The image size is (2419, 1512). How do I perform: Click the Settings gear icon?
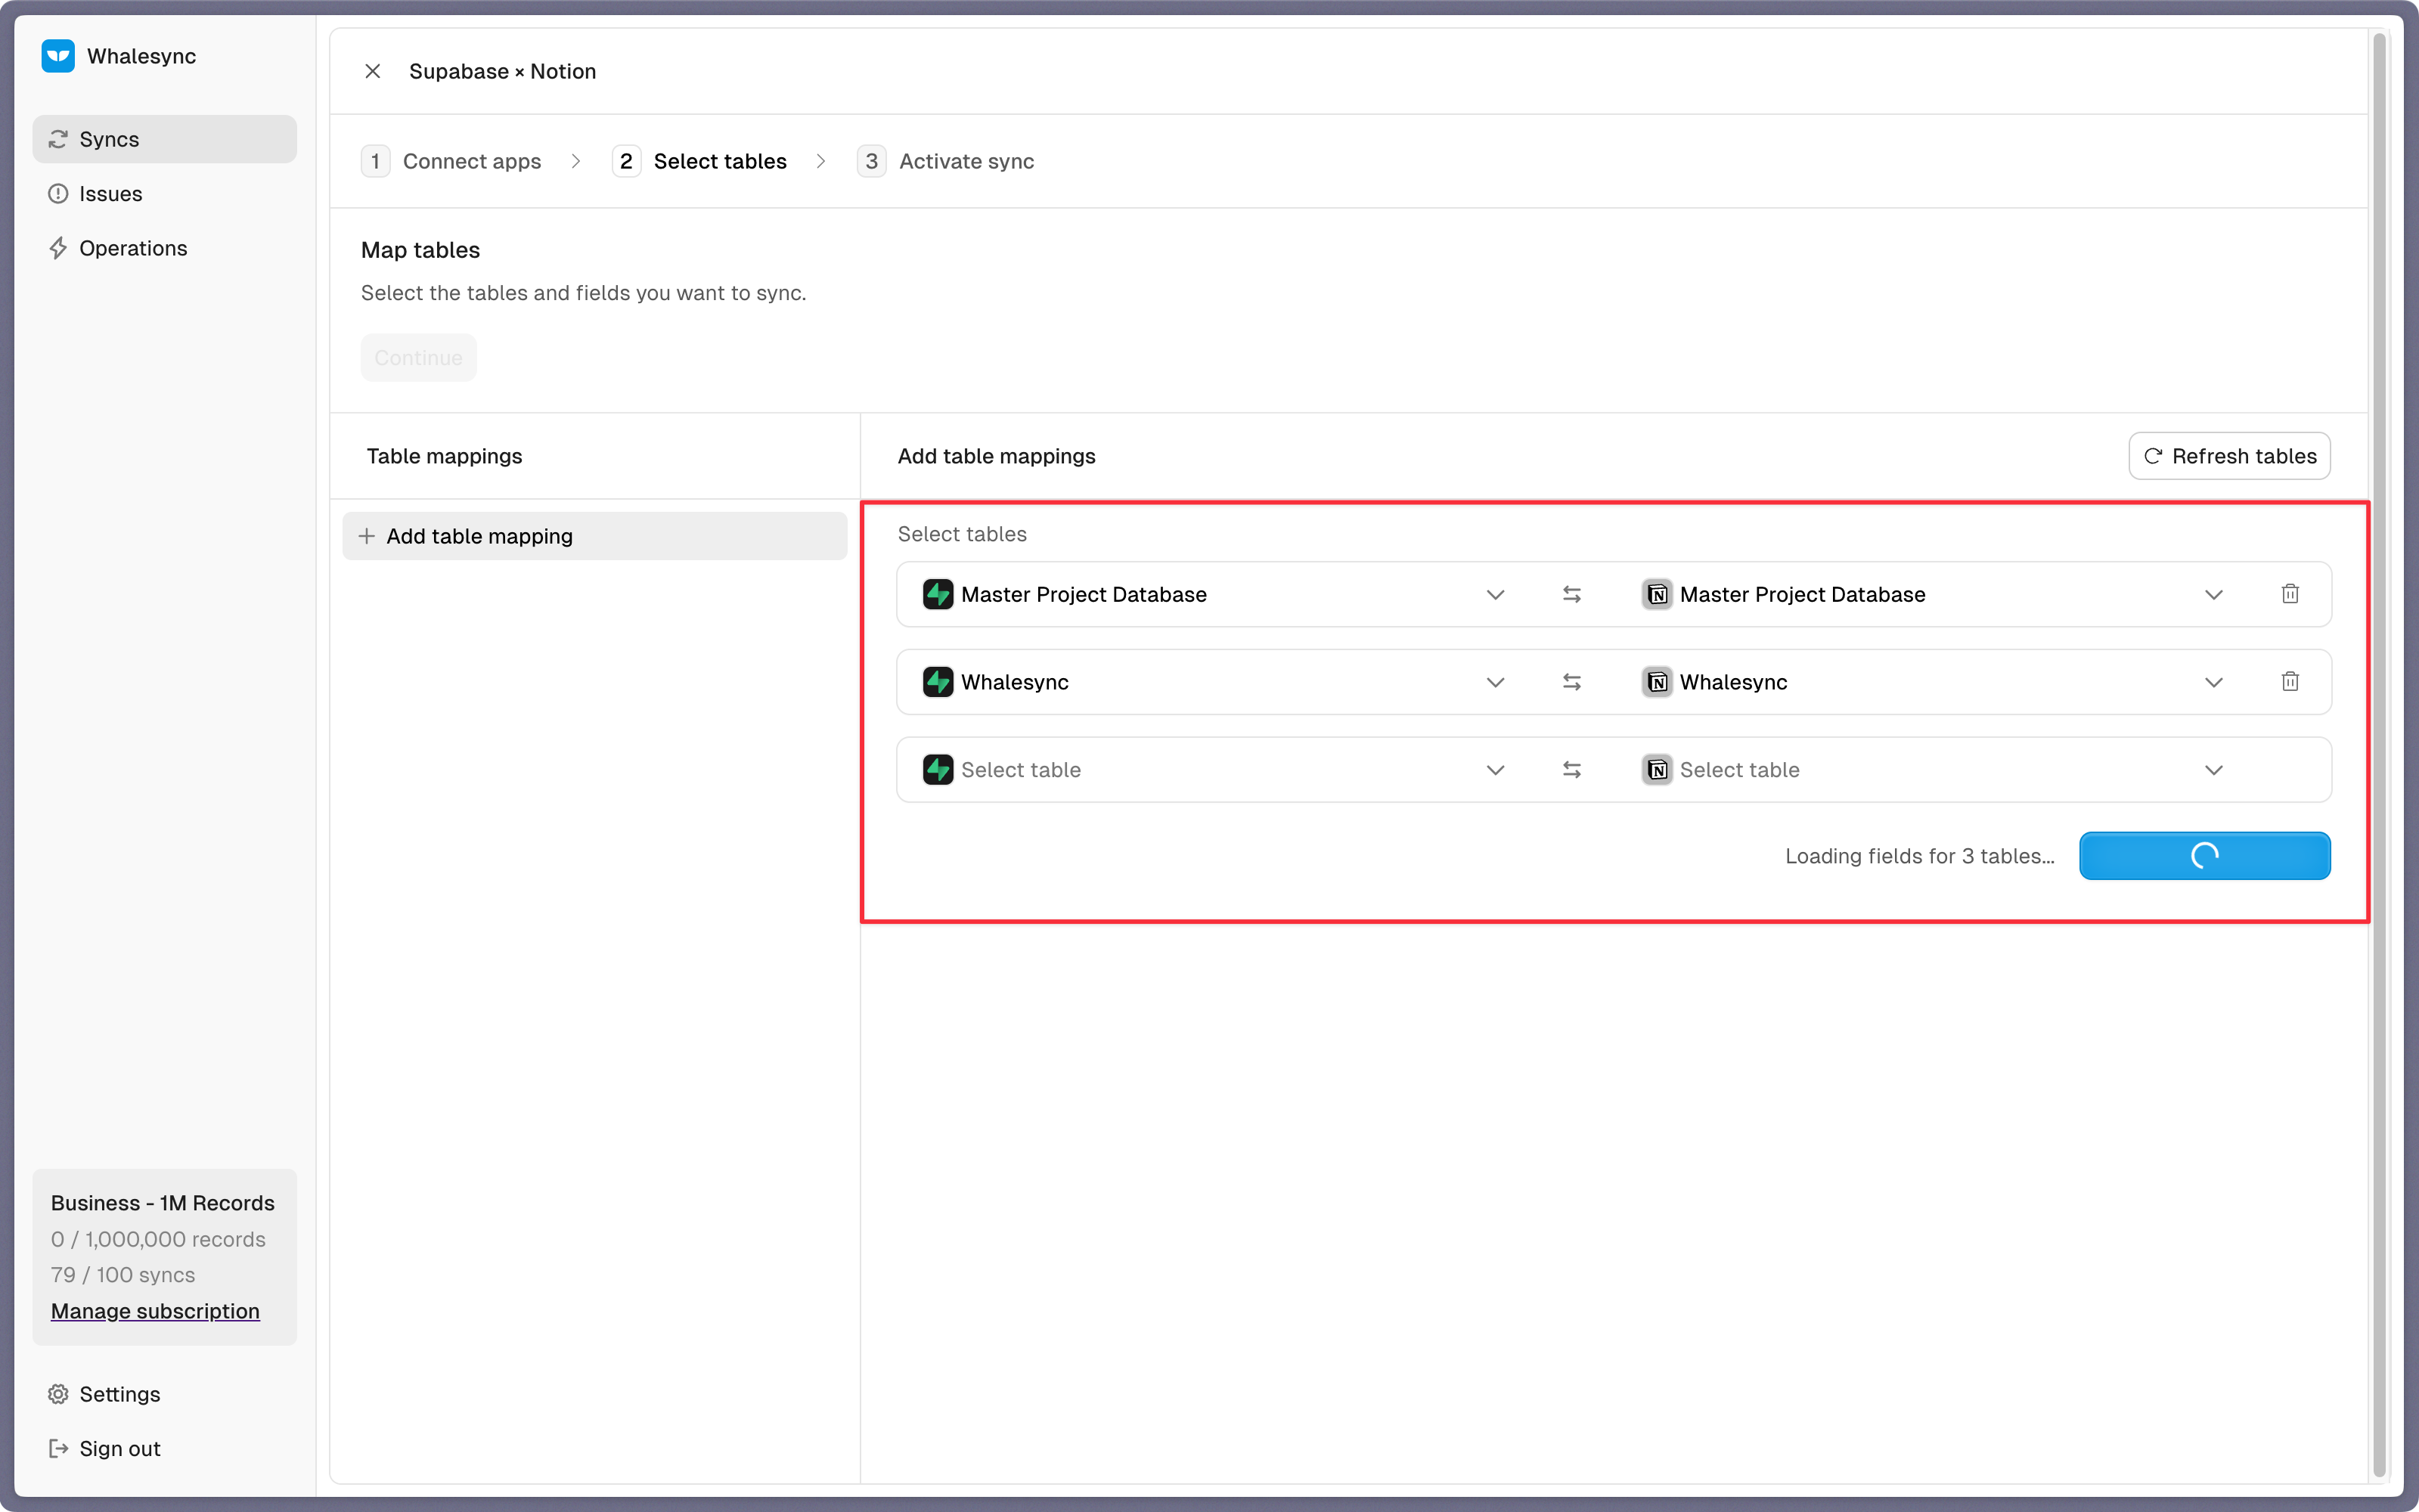point(58,1394)
